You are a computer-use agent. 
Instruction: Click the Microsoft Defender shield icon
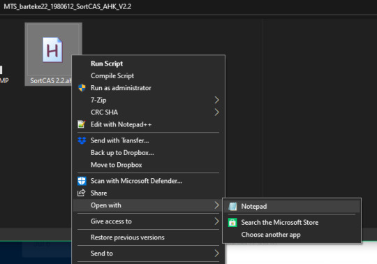click(82, 181)
